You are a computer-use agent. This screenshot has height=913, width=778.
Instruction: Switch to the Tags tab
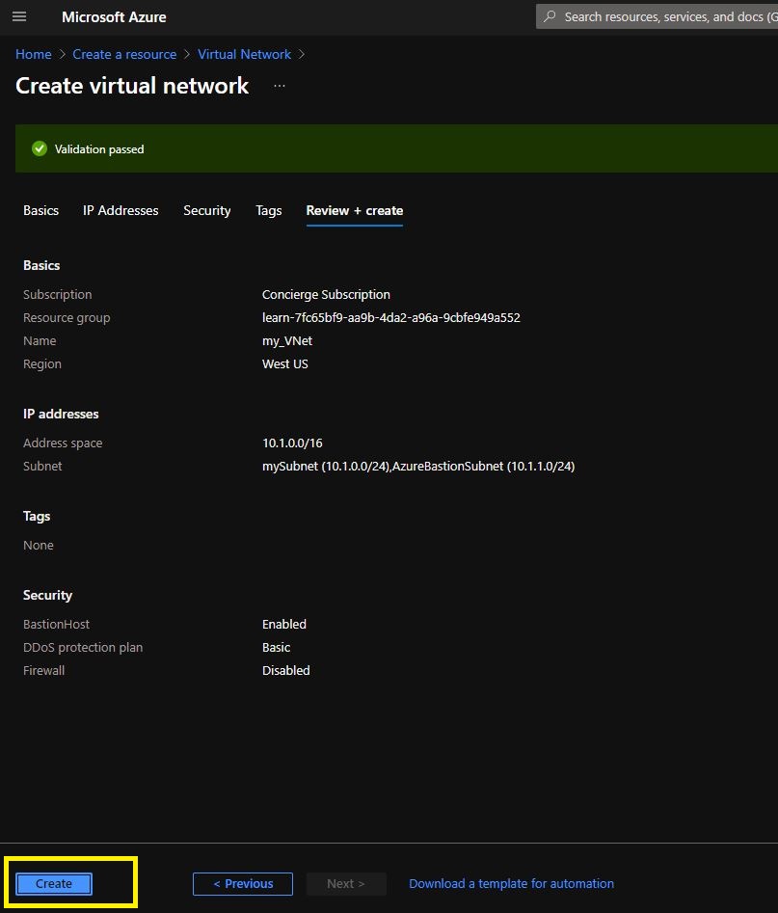(x=268, y=210)
